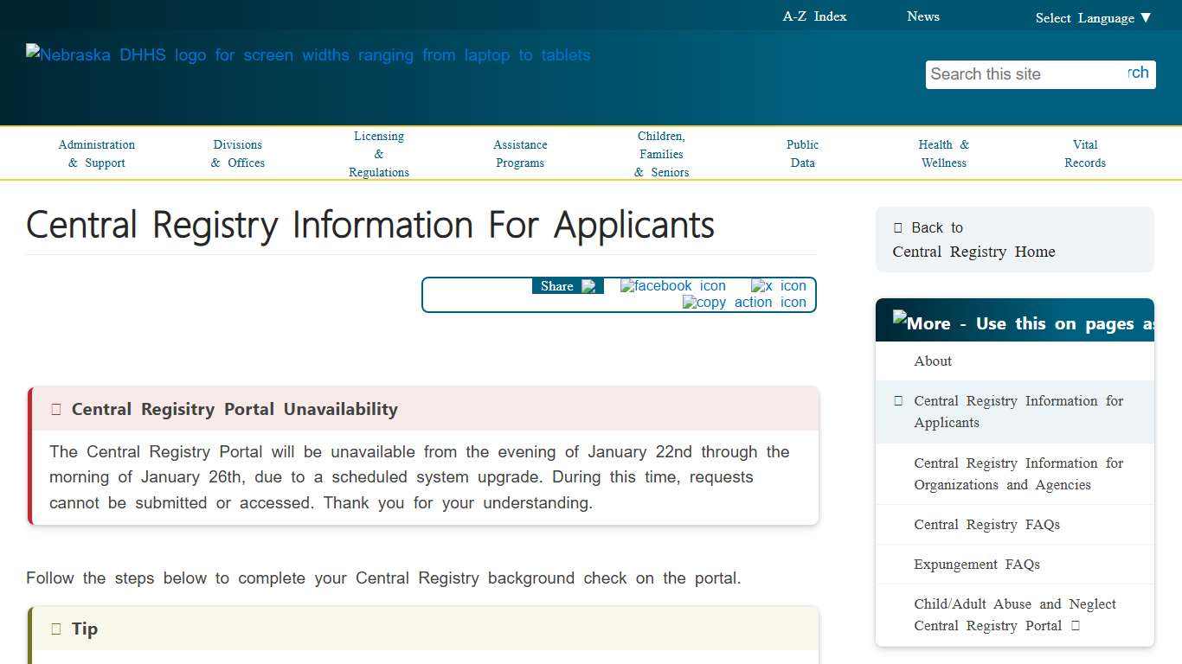
Task: Expand the Licensing & Regulations navigation menu
Action: 378,153
